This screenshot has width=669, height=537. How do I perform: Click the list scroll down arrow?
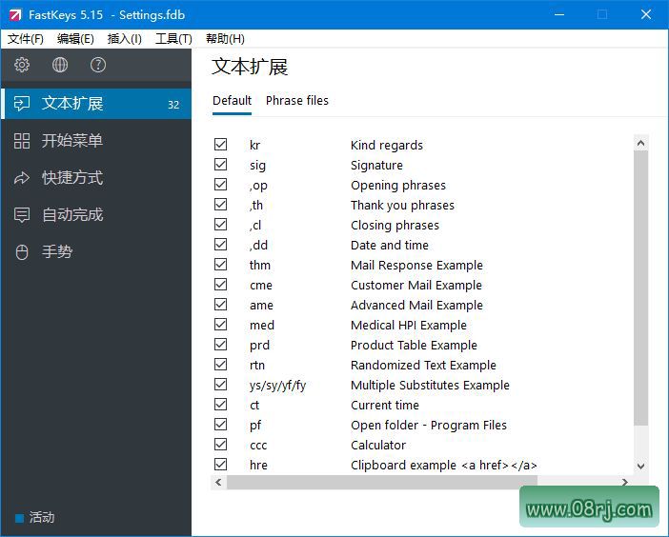(x=640, y=467)
